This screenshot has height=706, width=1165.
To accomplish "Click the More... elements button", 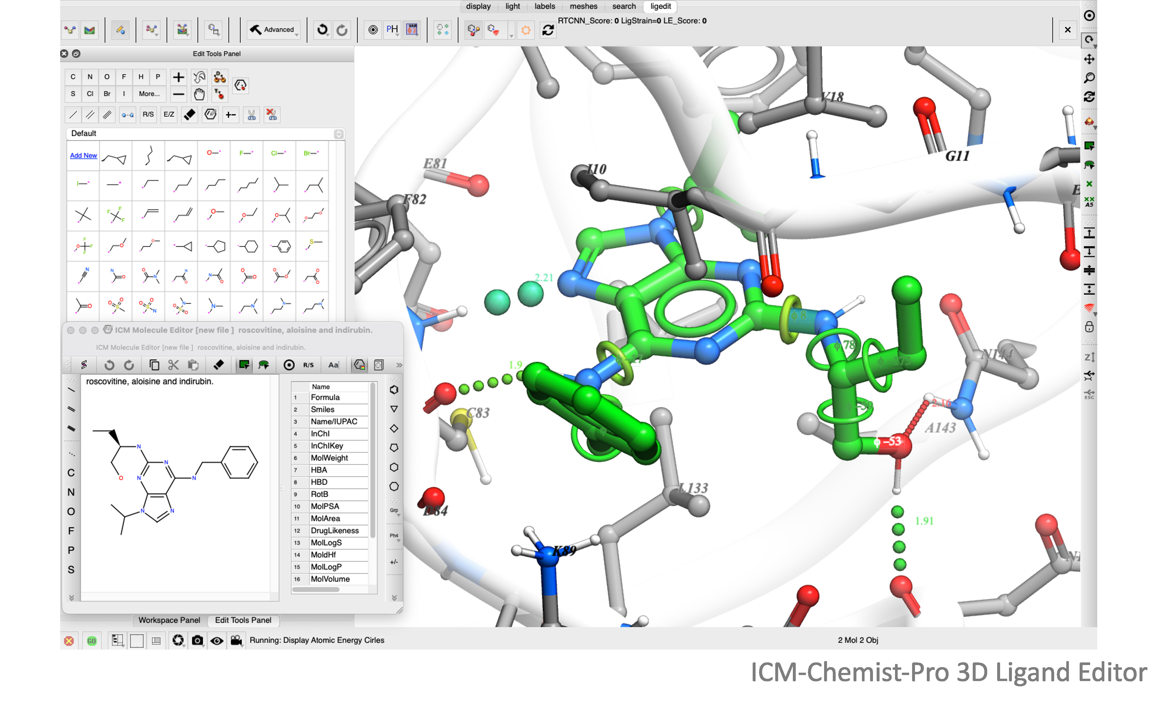I will tap(149, 94).
